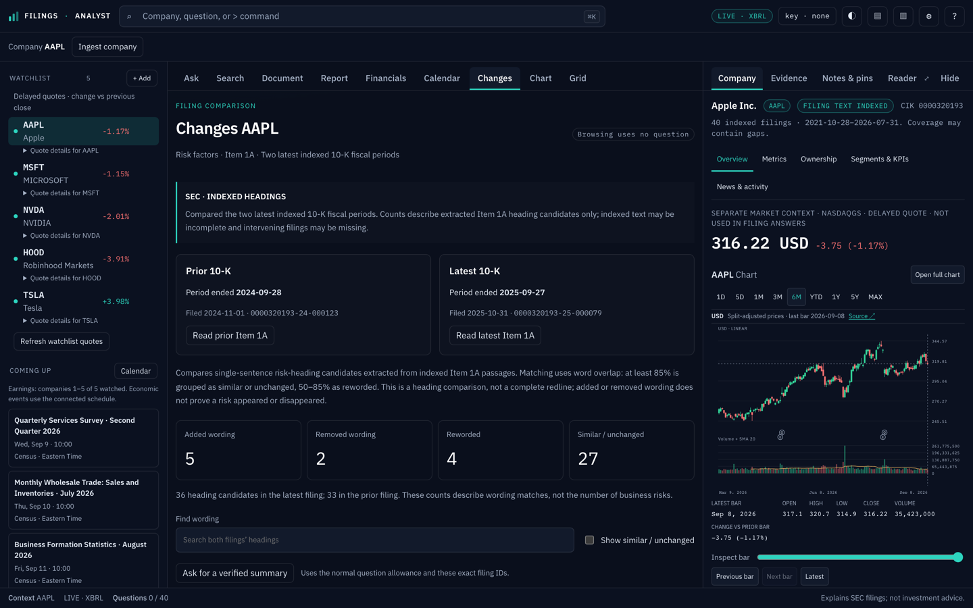Click the Added wording count card
The width and height of the screenshot is (973, 608).
[x=239, y=451]
